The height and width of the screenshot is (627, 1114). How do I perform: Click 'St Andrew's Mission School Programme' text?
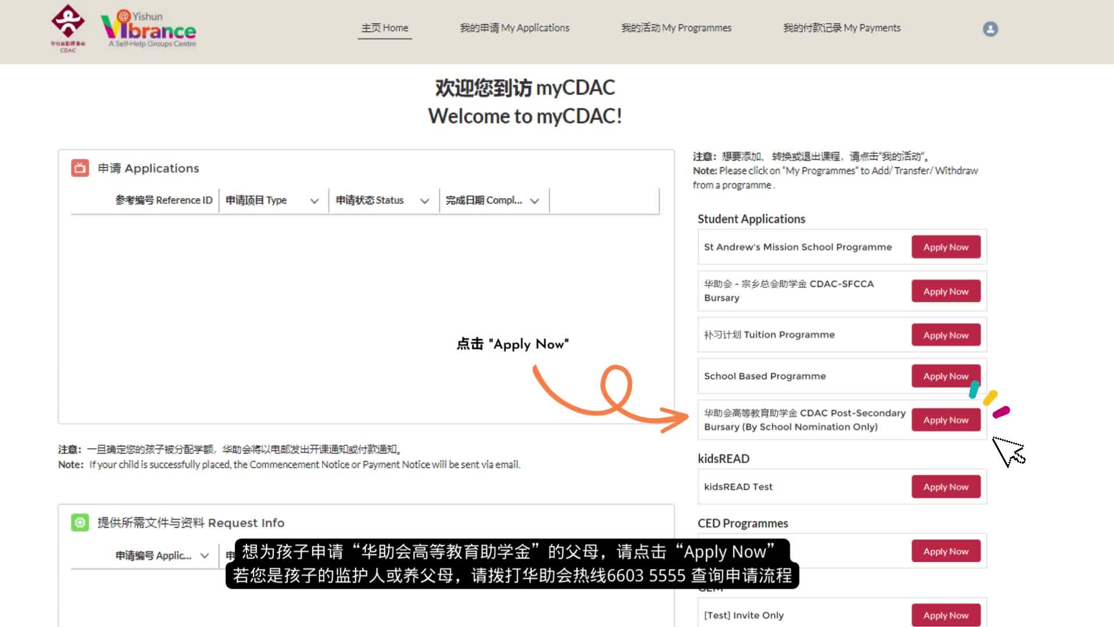pyautogui.click(x=798, y=247)
